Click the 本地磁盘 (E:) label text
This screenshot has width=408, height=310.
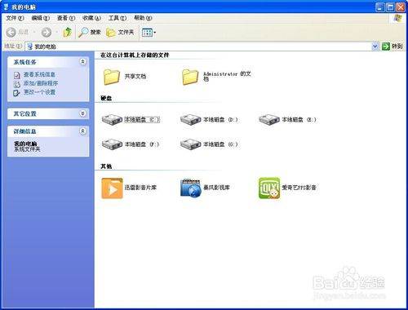click(x=299, y=120)
